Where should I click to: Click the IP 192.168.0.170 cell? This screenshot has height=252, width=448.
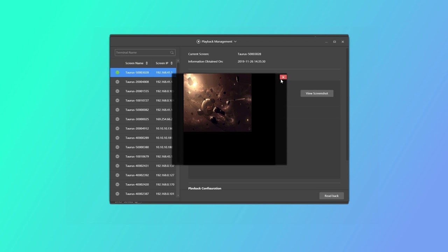click(165, 184)
